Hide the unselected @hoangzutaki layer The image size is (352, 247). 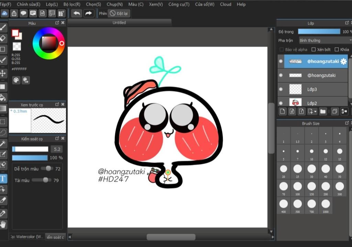[x=280, y=75]
